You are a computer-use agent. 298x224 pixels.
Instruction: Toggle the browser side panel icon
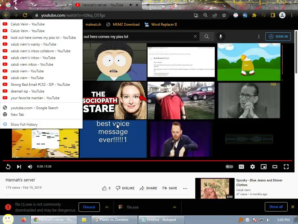(273, 15)
